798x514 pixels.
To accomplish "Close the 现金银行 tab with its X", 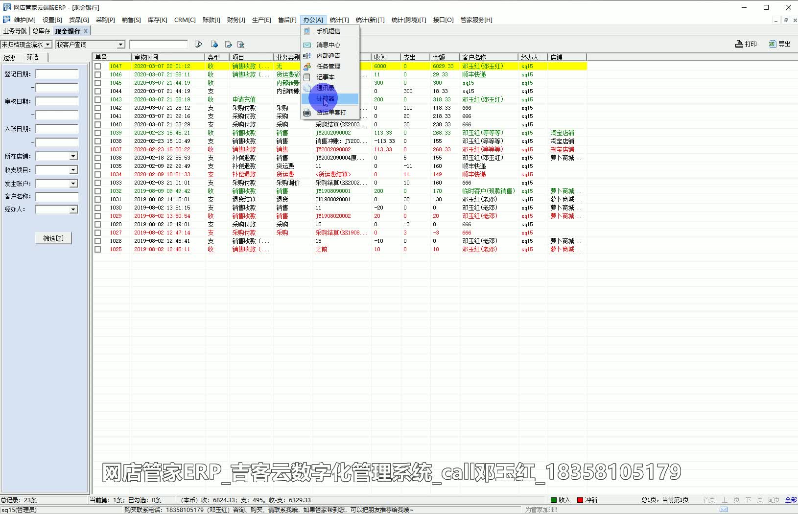I will click(86, 31).
